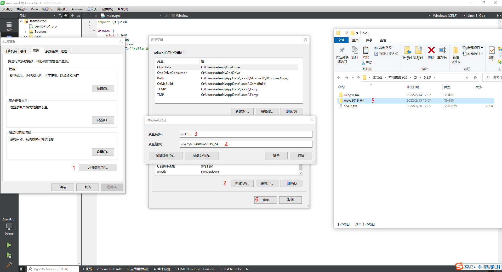Click the Build hammer icon
The height and width of the screenshot is (272, 502).
coord(9,265)
